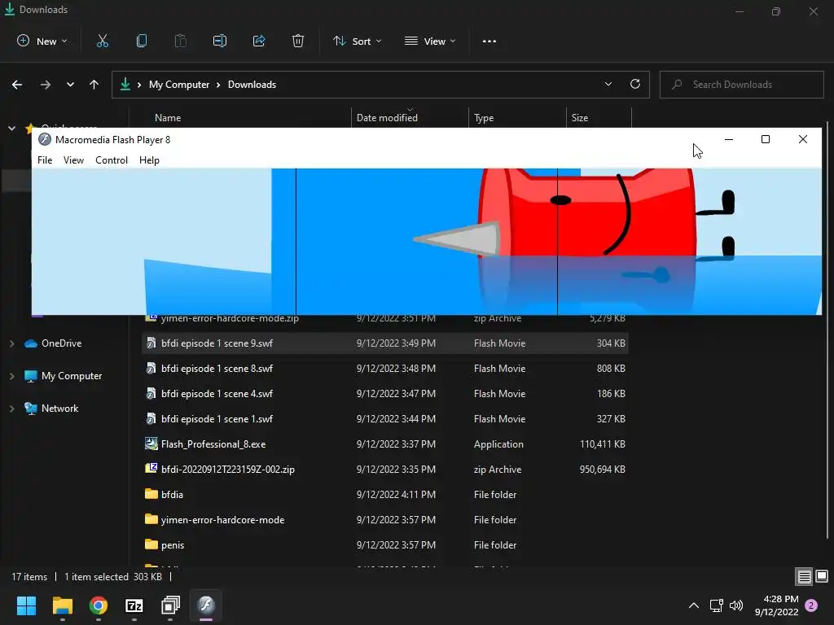Open the View options dropdown

pos(430,41)
